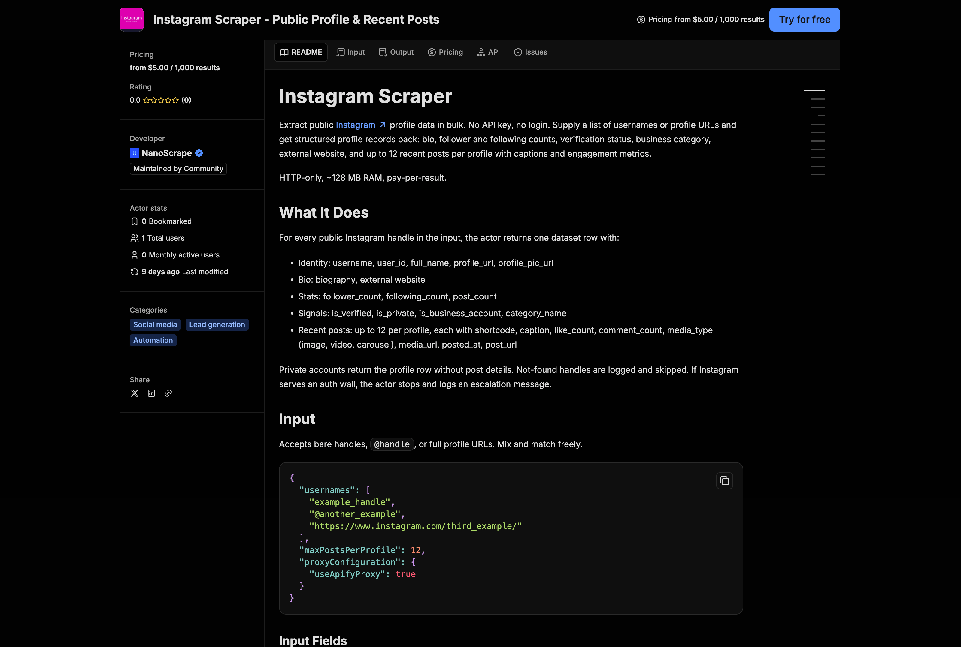Copy the share link icon
961x647 pixels.
pyautogui.click(x=168, y=393)
